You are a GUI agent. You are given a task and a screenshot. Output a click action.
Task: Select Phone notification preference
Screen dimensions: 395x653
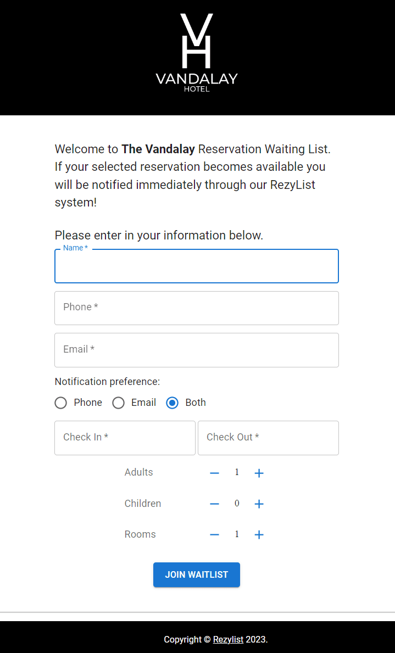tap(61, 403)
